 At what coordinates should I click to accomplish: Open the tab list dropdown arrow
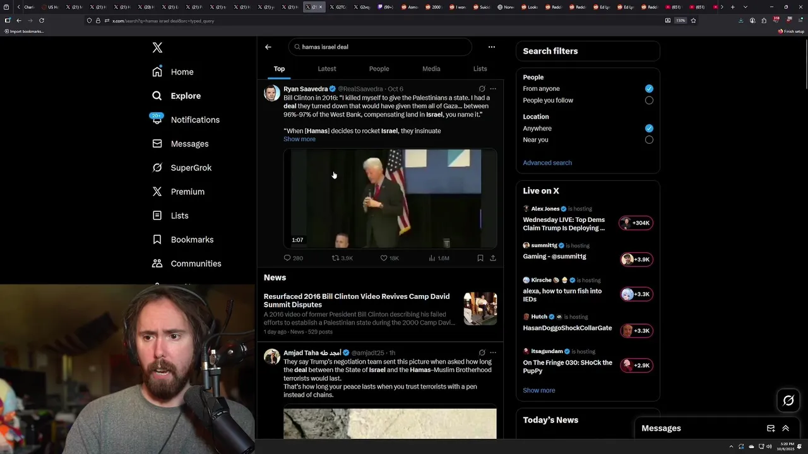746,7
